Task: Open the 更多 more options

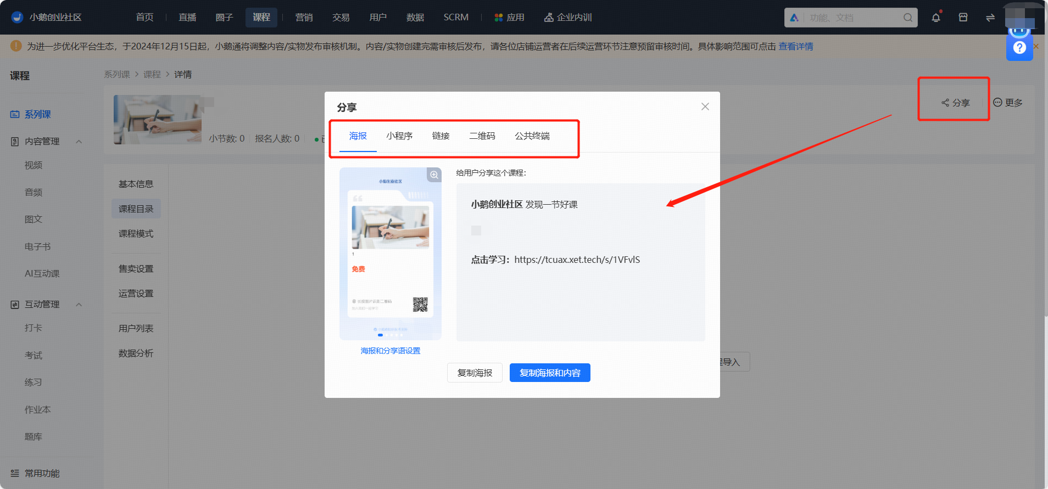Action: (1008, 103)
